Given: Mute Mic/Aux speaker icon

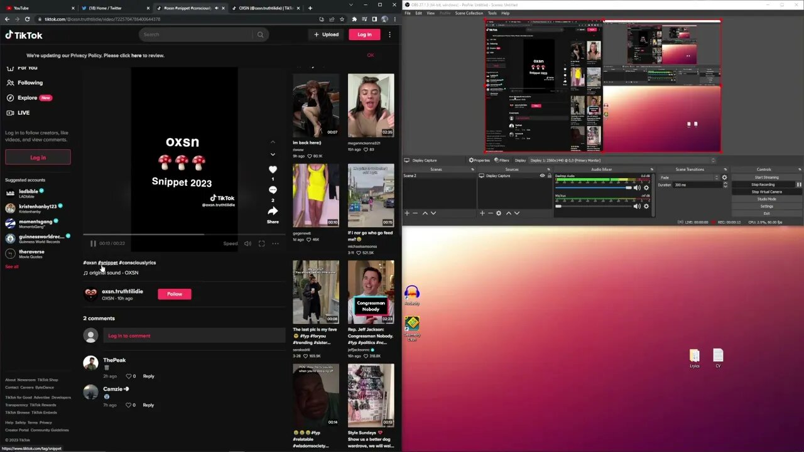Looking at the screenshot, I should click(x=637, y=206).
